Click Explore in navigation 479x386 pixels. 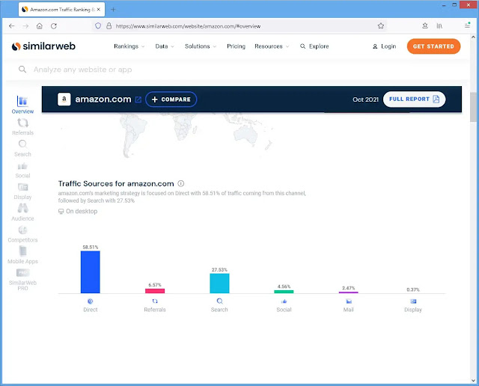point(314,46)
